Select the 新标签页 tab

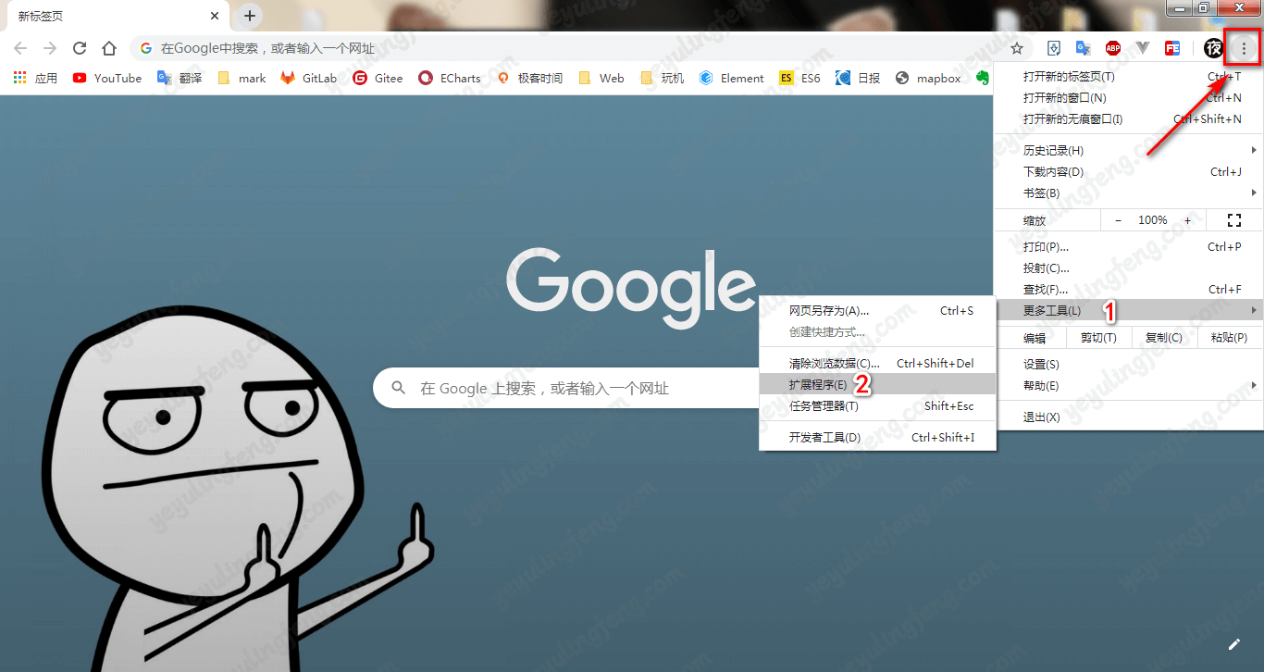point(117,17)
